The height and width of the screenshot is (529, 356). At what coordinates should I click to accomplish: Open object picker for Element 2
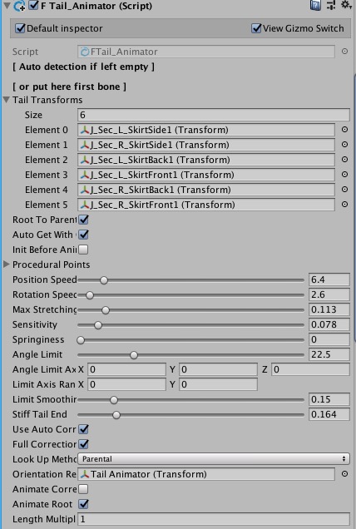point(344,159)
